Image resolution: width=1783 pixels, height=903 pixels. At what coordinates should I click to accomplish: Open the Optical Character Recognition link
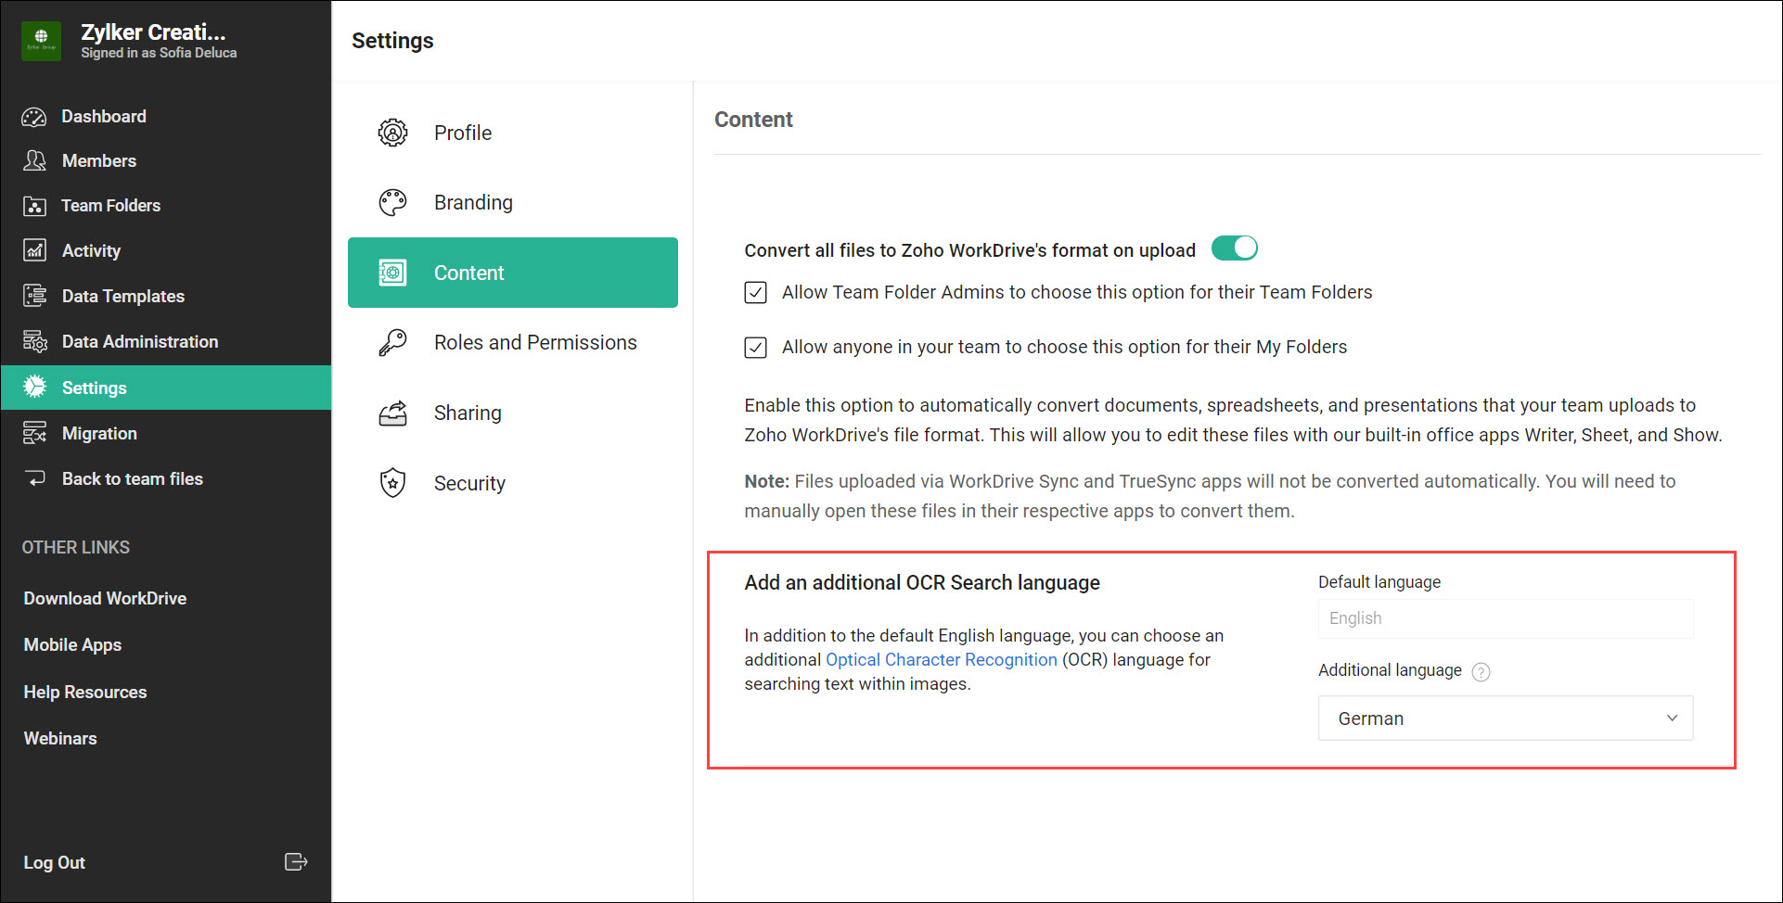coord(941,659)
